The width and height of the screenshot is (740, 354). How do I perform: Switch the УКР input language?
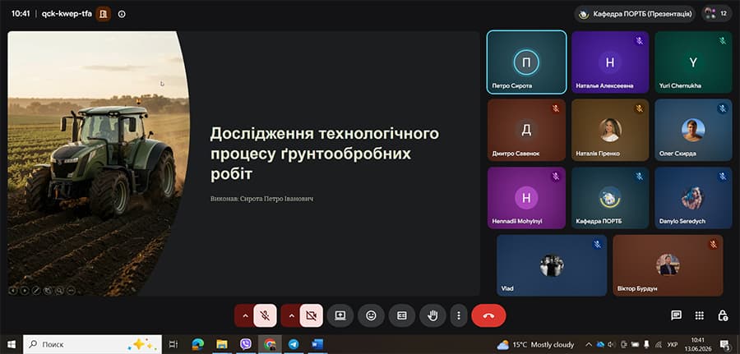pos(673,345)
